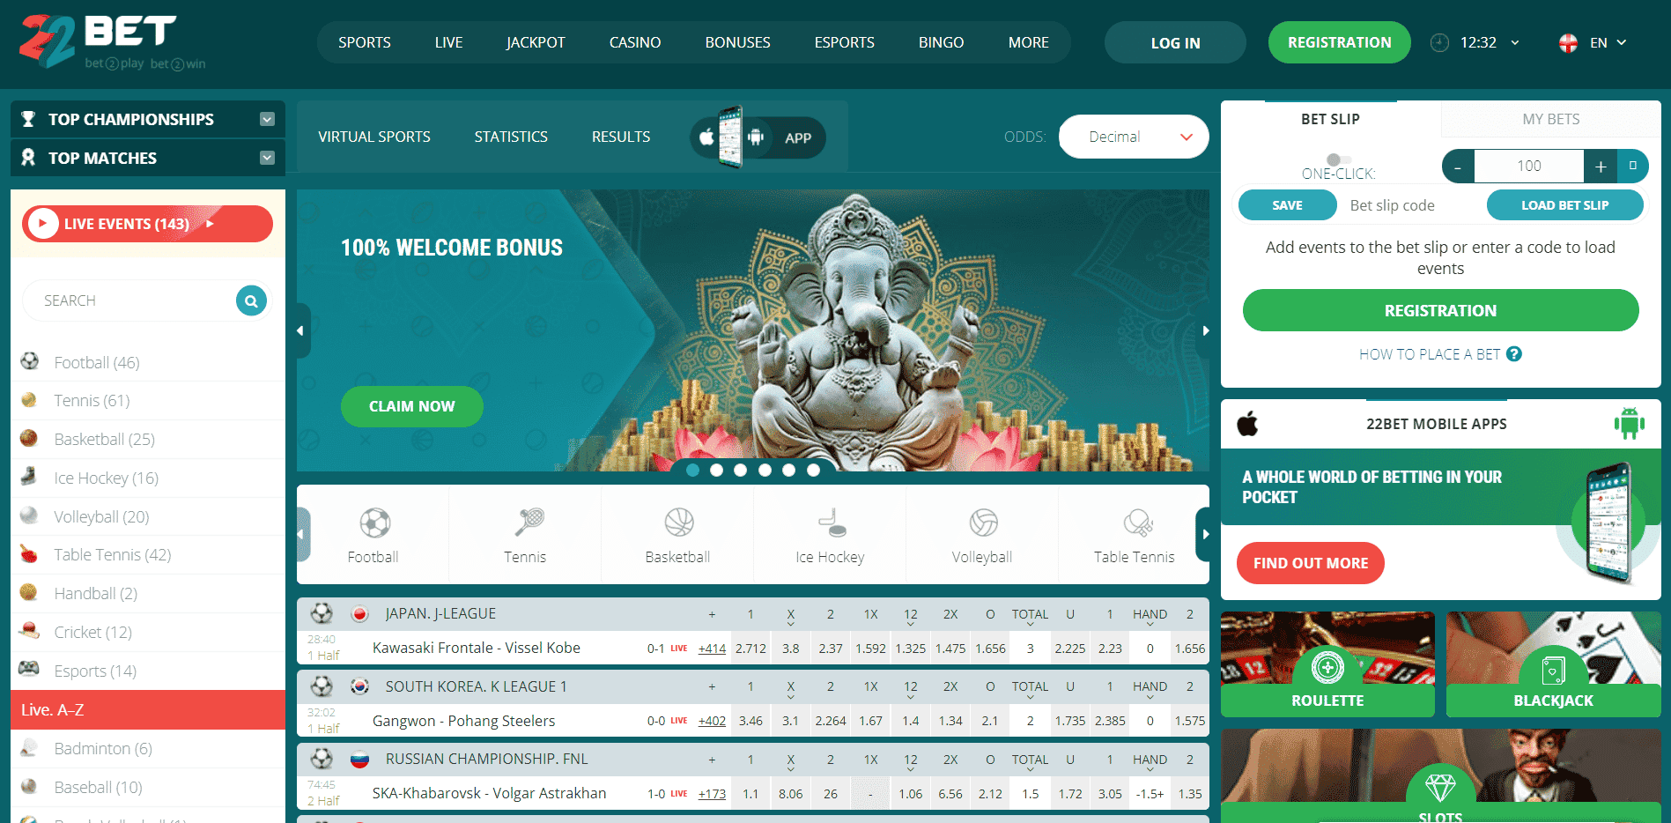Choose the Volleyball icon in the carousel
Image resolution: width=1671 pixels, height=823 pixels.
click(983, 523)
